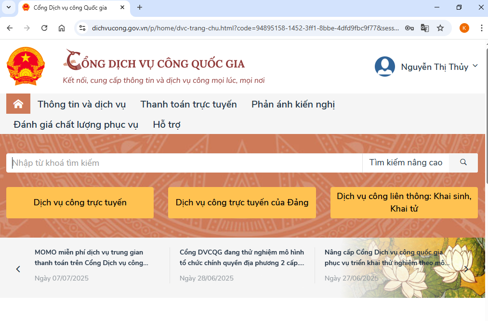Click the translate page icon
Image resolution: width=488 pixels, height=321 pixels.
(x=425, y=28)
